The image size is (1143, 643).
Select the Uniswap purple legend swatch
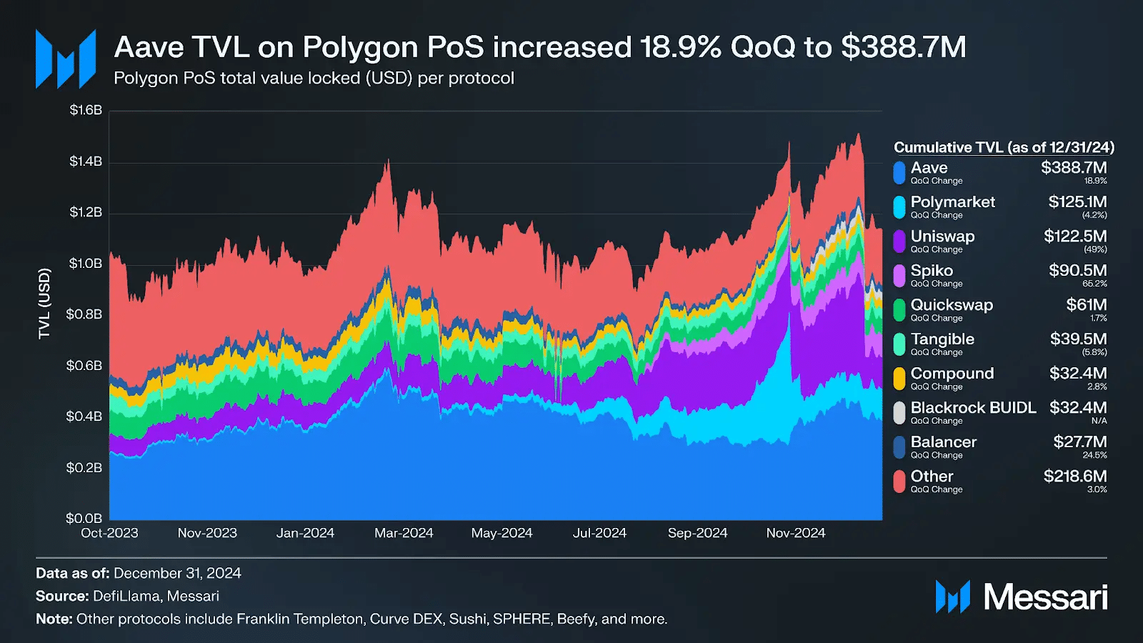pos(899,241)
